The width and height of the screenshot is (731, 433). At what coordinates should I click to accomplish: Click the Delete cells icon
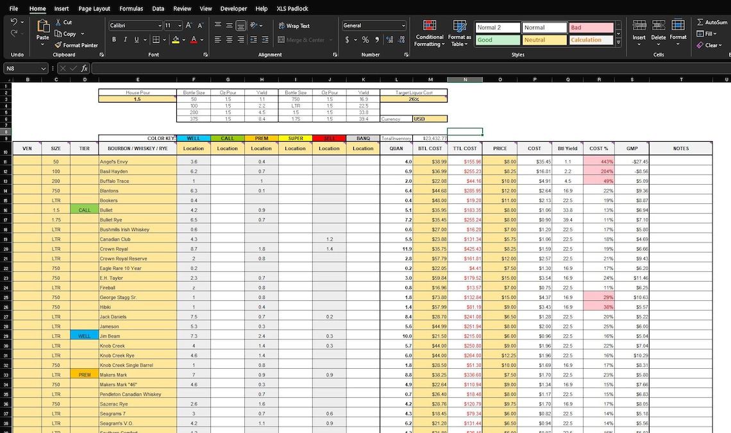point(659,26)
